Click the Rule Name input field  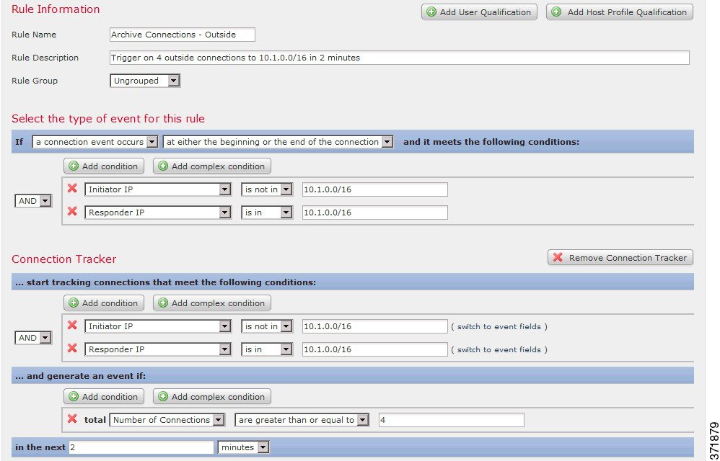[x=183, y=35]
